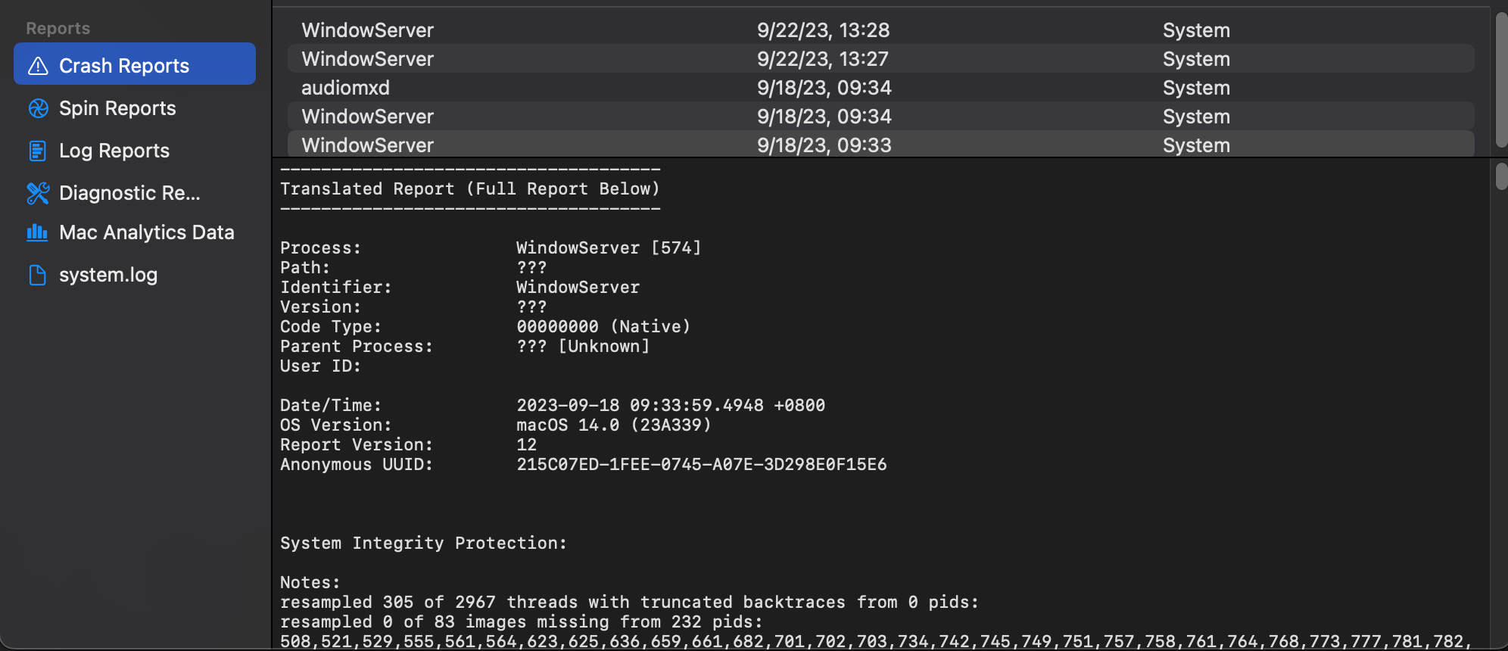Open Diagnostic Re... in the sidebar
The image size is (1508, 651).
point(135,193)
